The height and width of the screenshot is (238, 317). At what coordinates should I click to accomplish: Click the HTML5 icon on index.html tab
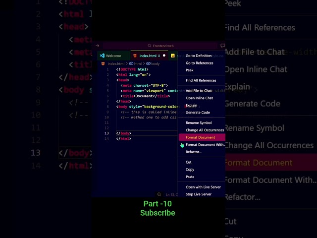pos(135,56)
